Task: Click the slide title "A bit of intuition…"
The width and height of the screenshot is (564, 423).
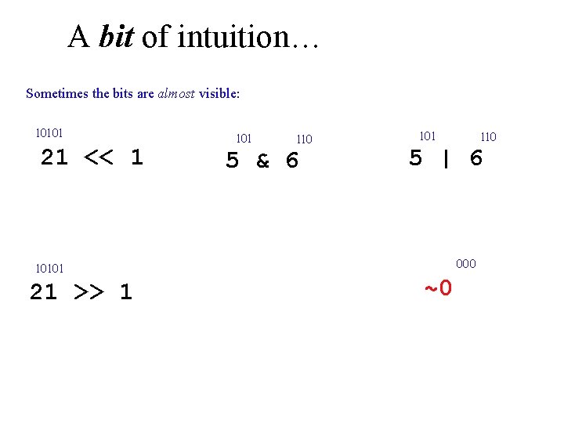Action: point(193,36)
